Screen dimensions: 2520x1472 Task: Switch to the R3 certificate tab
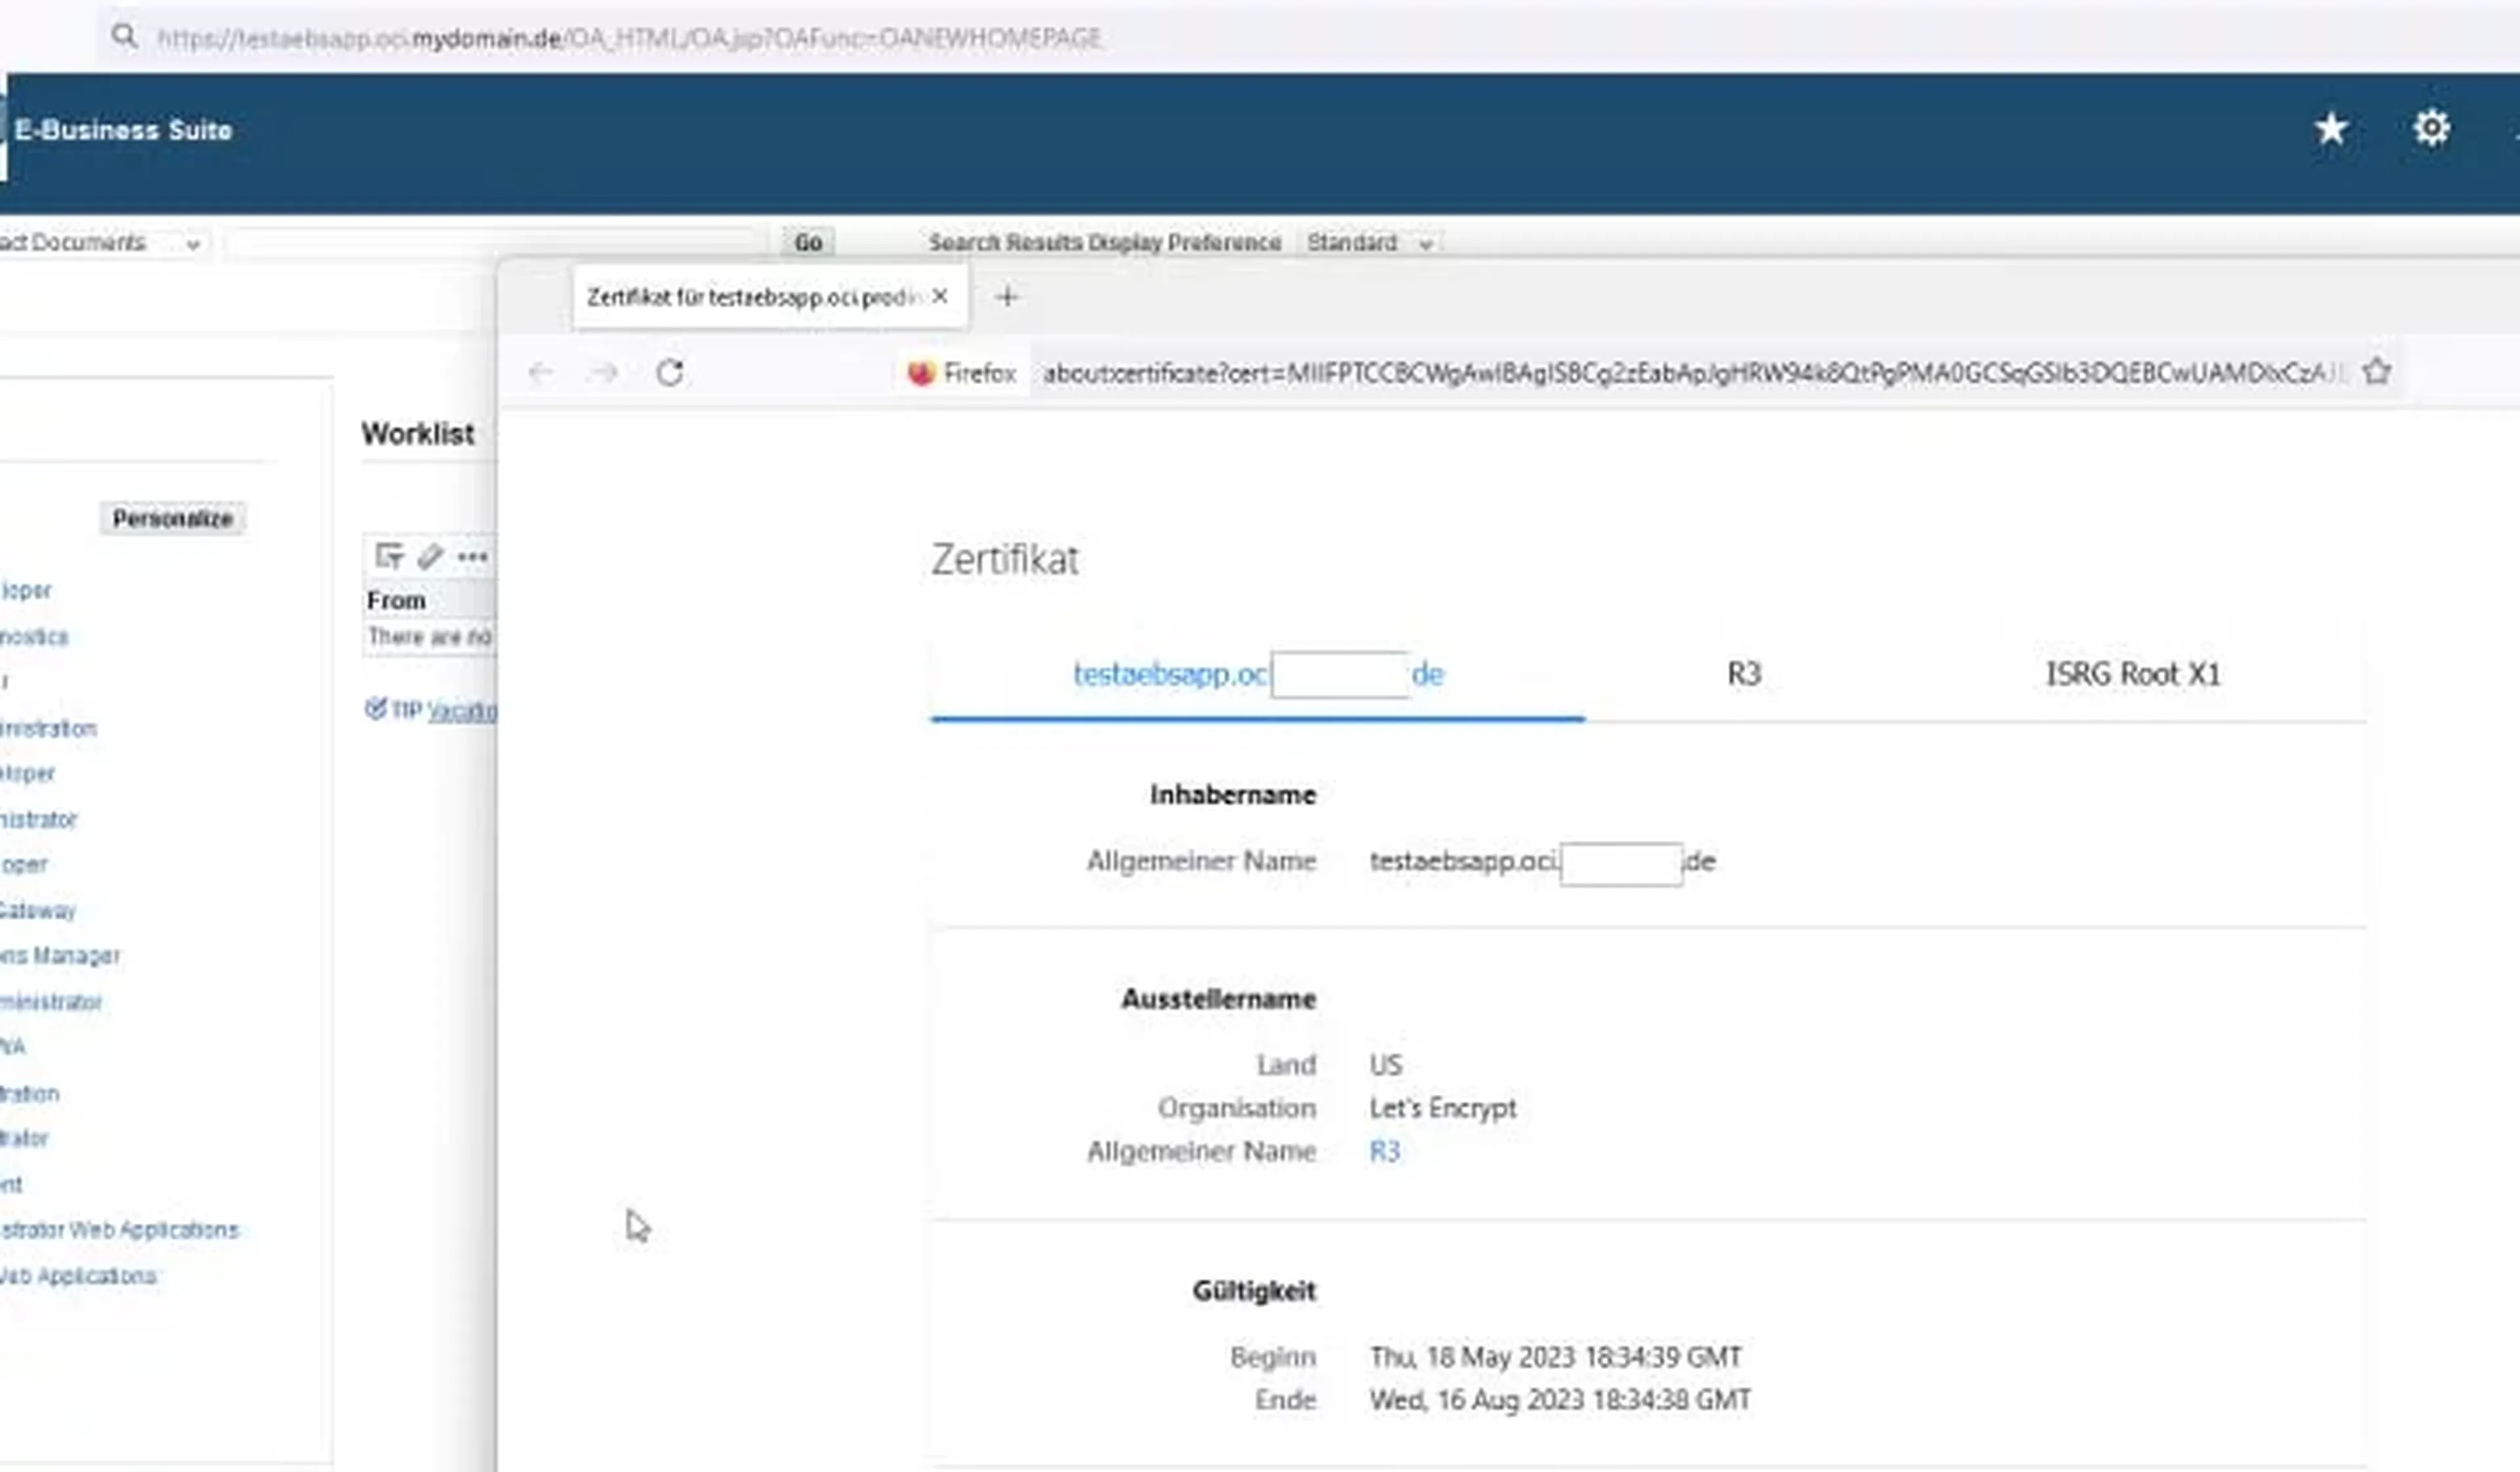pos(1744,674)
